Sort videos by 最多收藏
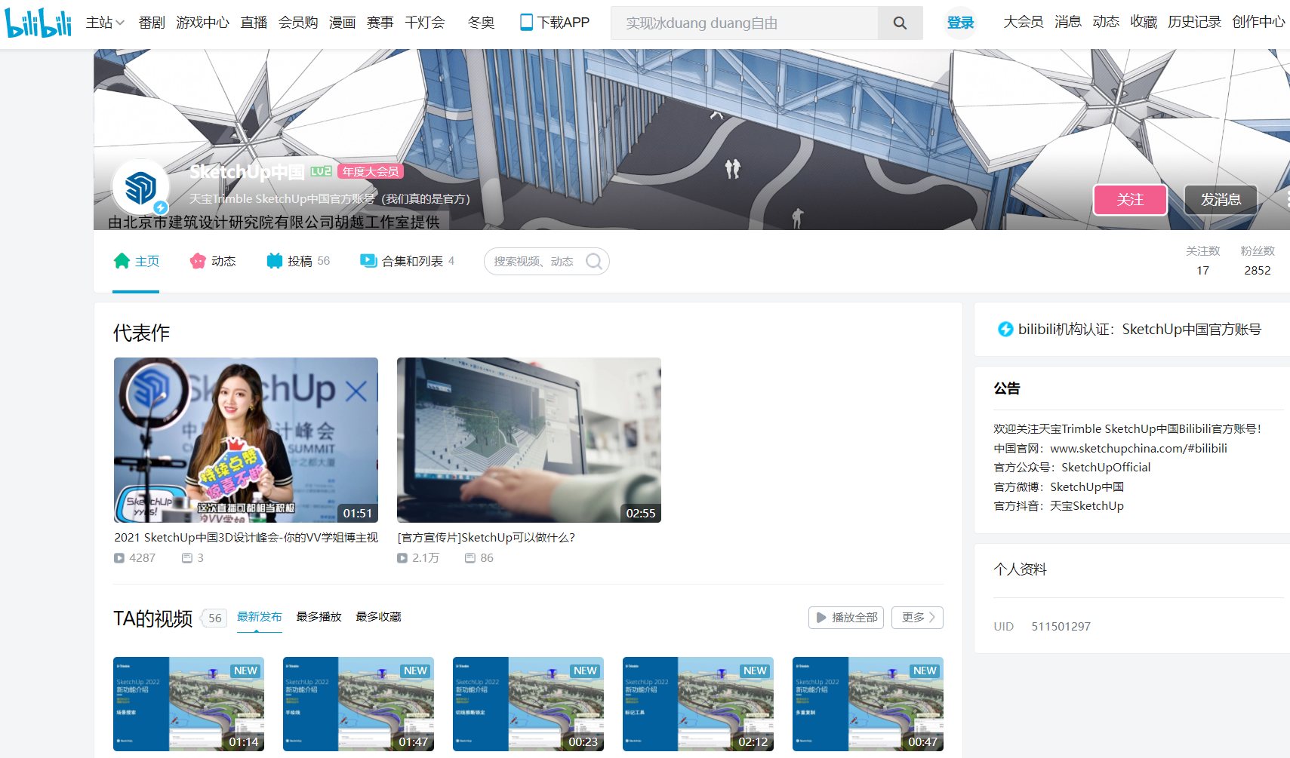The width and height of the screenshot is (1290, 758). tap(378, 617)
